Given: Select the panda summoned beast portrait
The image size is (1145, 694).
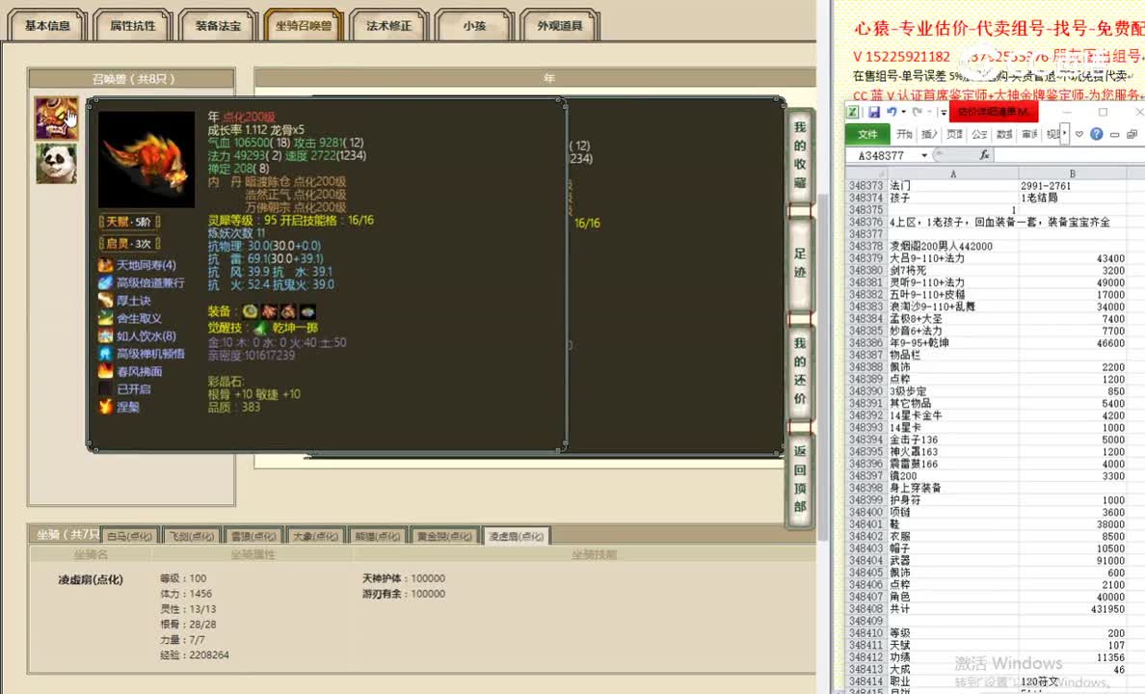Looking at the screenshot, I should 57,163.
